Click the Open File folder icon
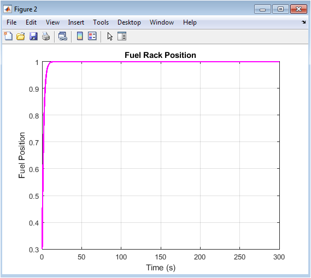Viewport: 311px width, 278px height. [x=21, y=36]
